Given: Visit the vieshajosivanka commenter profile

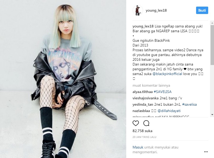Looking at the screenshot, I should [x=145, y=98].
